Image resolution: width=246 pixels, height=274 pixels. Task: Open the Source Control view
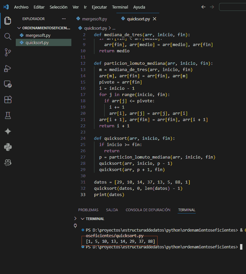click(8, 52)
